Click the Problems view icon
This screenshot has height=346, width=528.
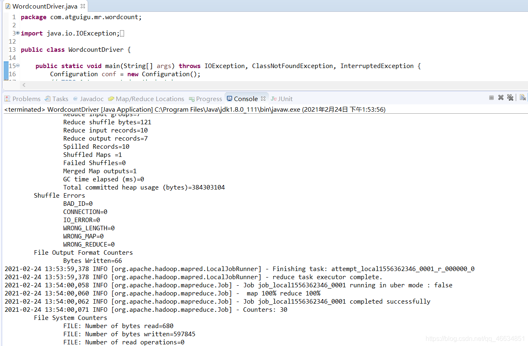click(x=7, y=99)
